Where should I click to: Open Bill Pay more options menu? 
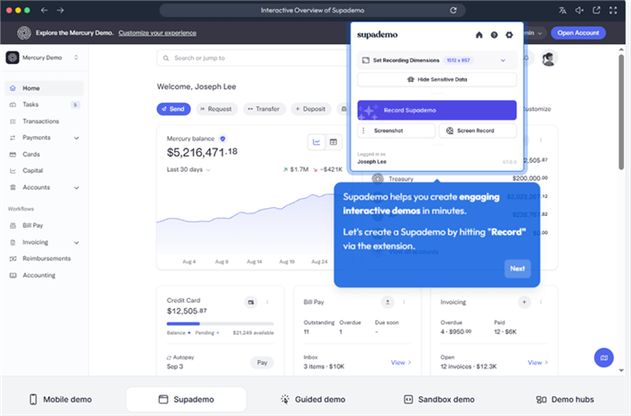[404, 303]
